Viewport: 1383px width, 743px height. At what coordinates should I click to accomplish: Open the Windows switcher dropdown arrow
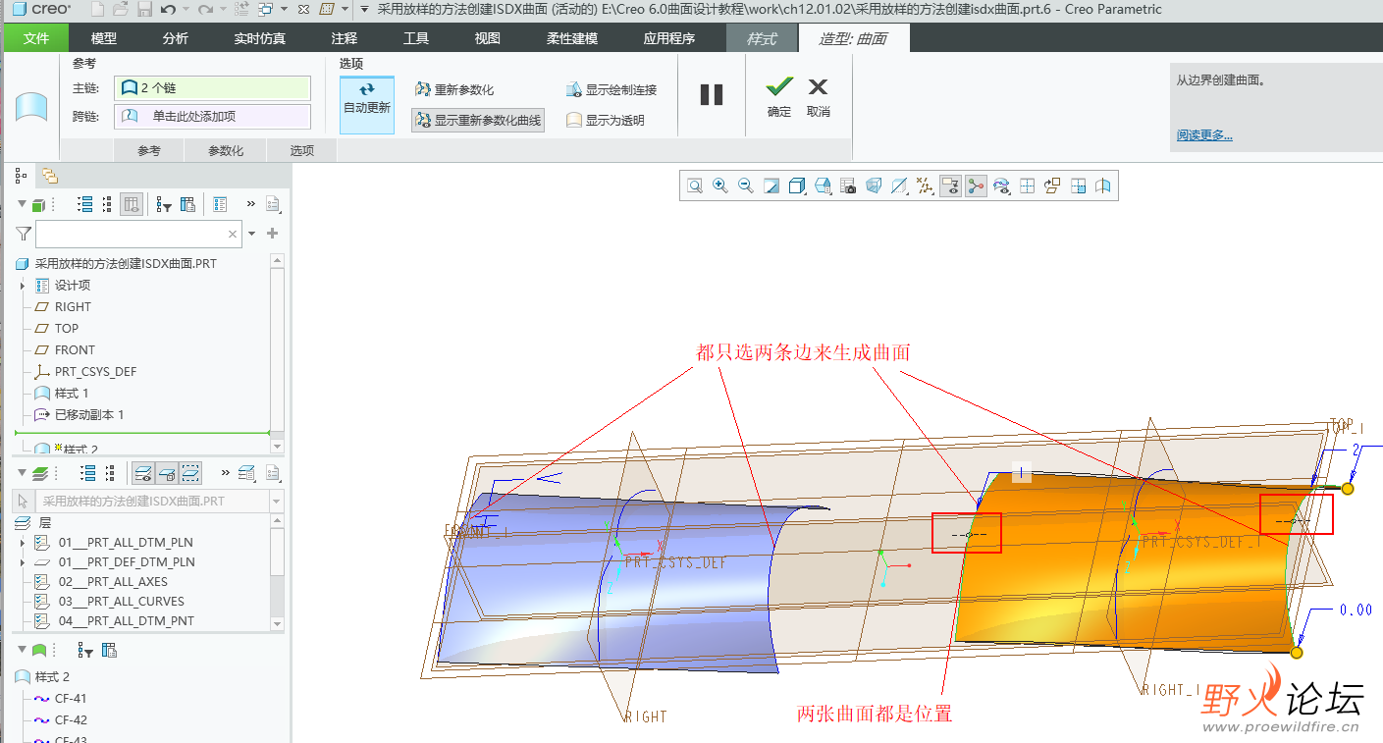[x=285, y=10]
